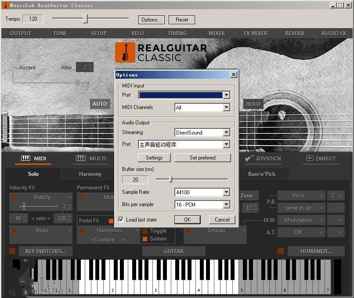Toggle the Smacks effect indicator

[x=188, y=230]
